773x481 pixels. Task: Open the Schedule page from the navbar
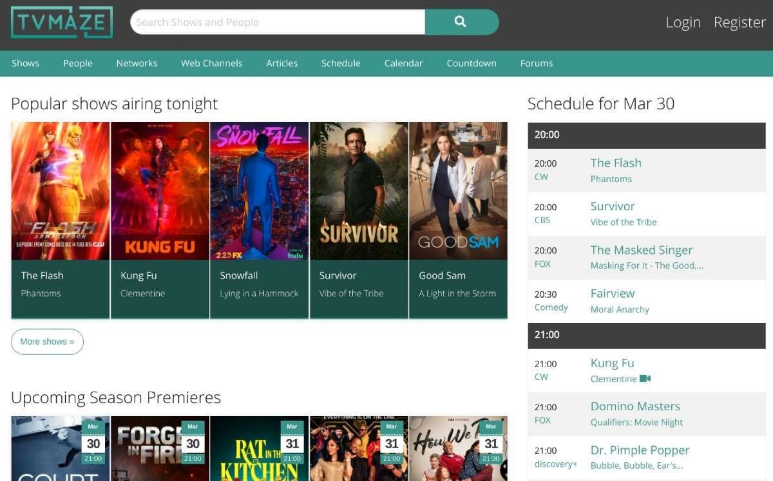pos(341,63)
